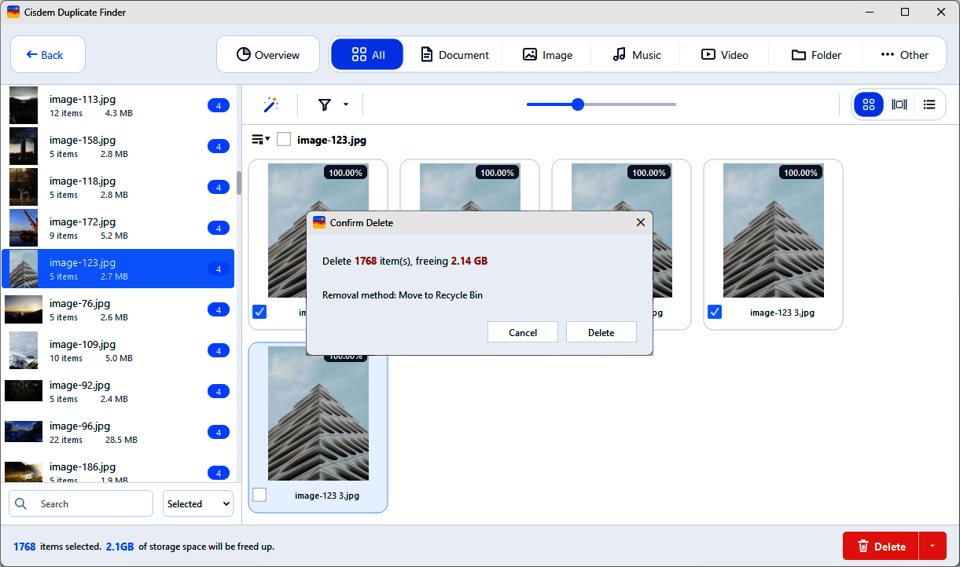The width and height of the screenshot is (960, 567).
Task: Open the filter funnel icon
Action: pyautogui.click(x=324, y=104)
